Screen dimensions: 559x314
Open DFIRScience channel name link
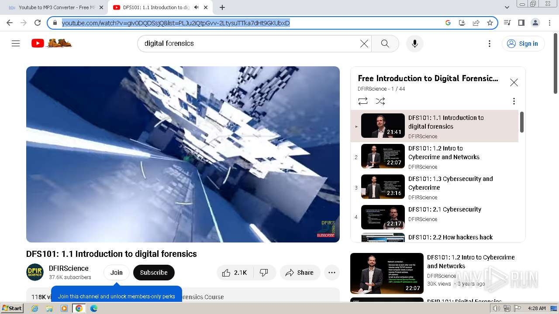click(69, 268)
